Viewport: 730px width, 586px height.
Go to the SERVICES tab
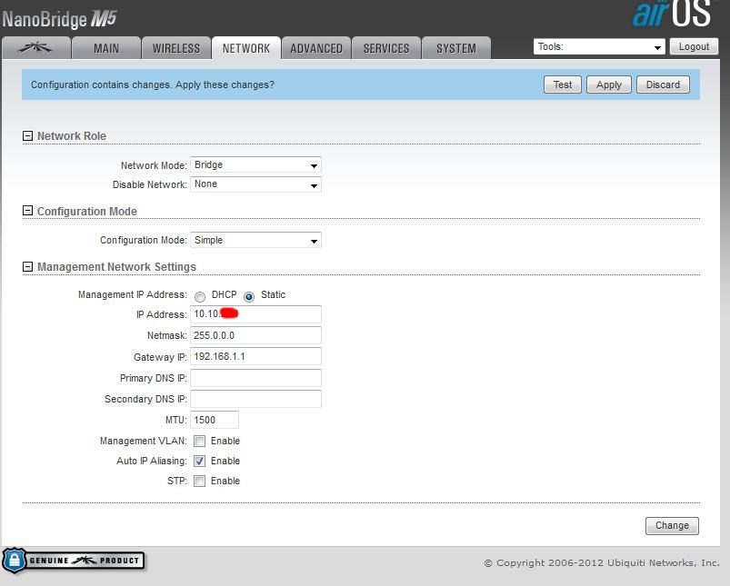coord(386,48)
